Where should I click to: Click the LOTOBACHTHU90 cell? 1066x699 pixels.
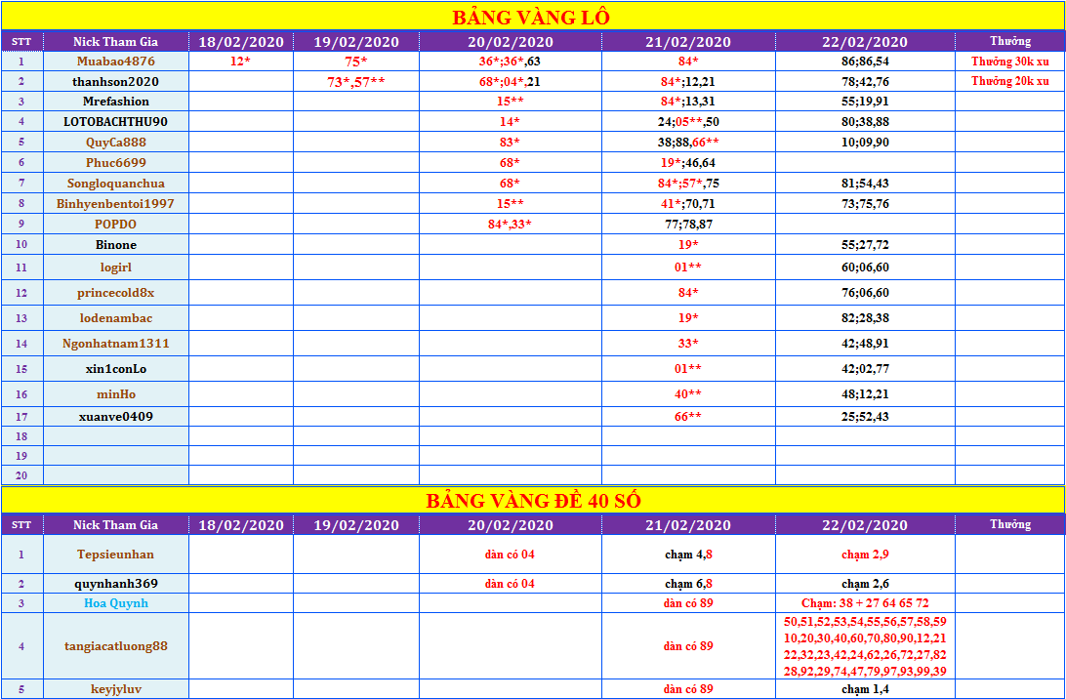[115, 122]
